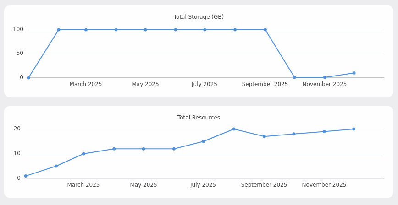Click the September 2025 Total Storage data point
This screenshot has width=398, height=205.
pos(265,30)
